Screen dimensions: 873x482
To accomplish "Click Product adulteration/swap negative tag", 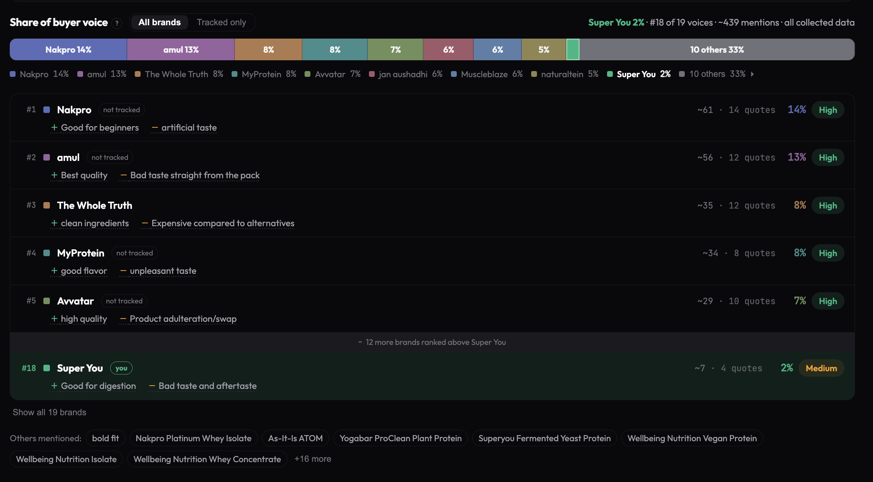I will [x=178, y=319].
